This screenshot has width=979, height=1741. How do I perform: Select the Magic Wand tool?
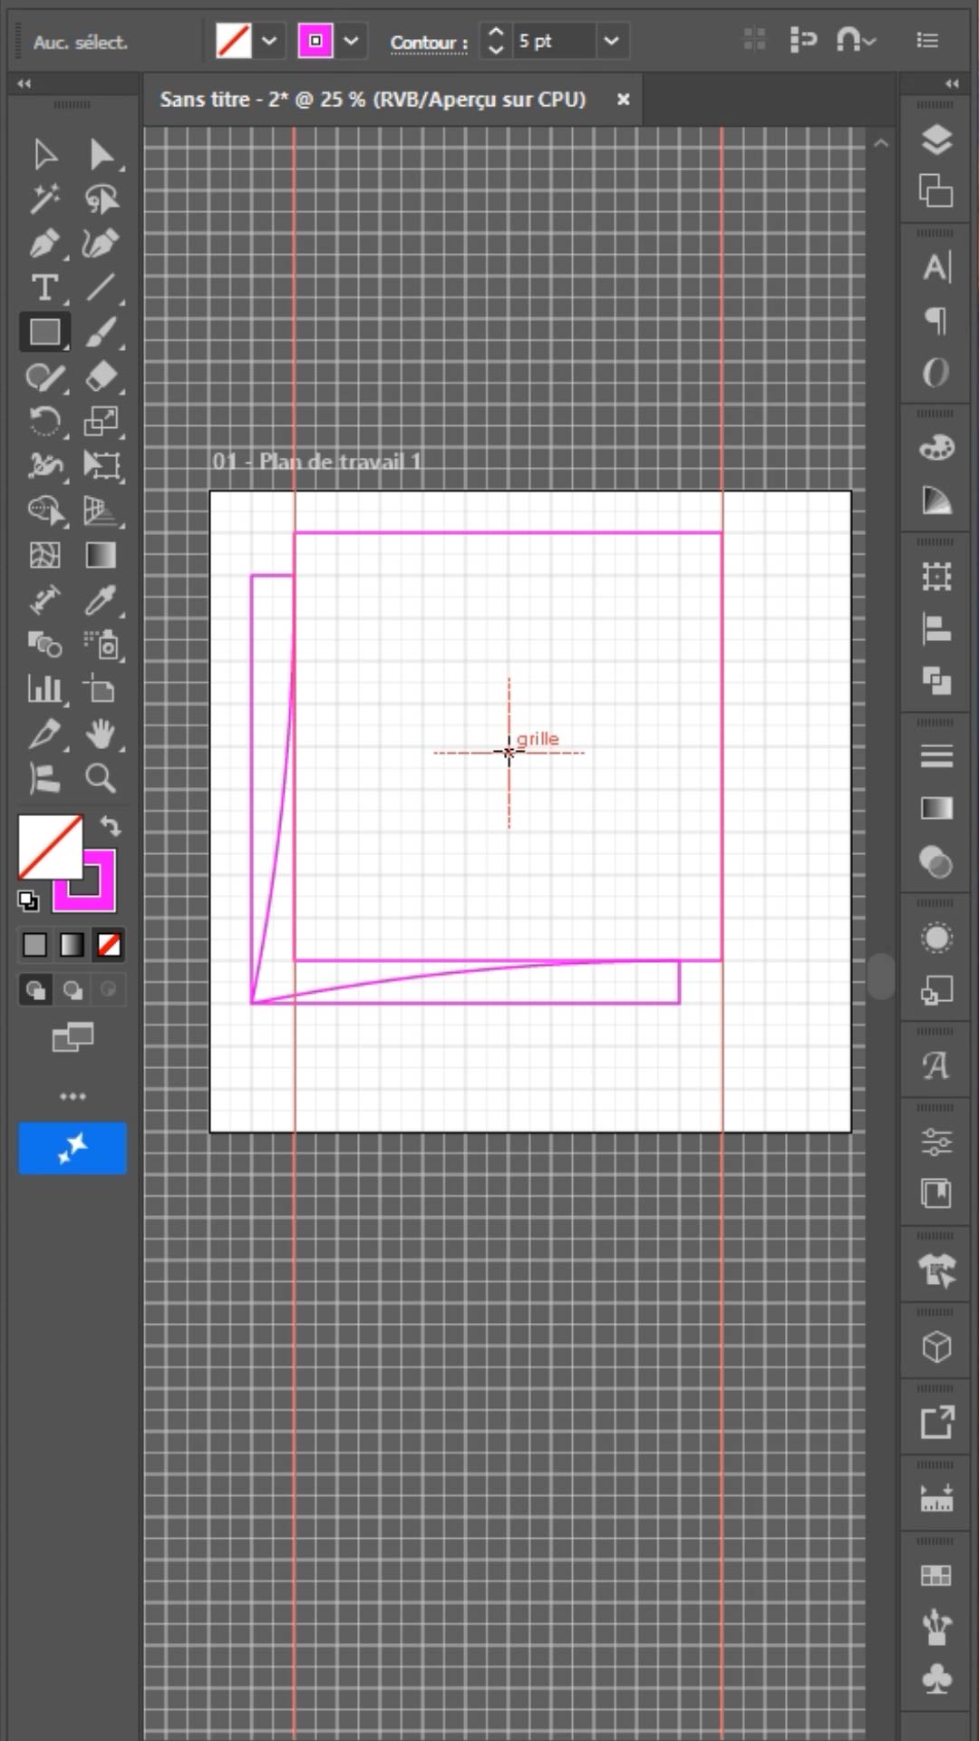[45, 199]
